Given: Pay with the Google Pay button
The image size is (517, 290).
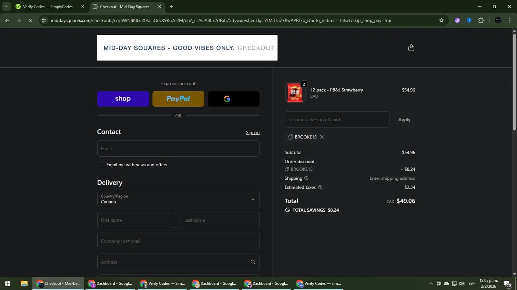Looking at the screenshot, I should (233, 99).
